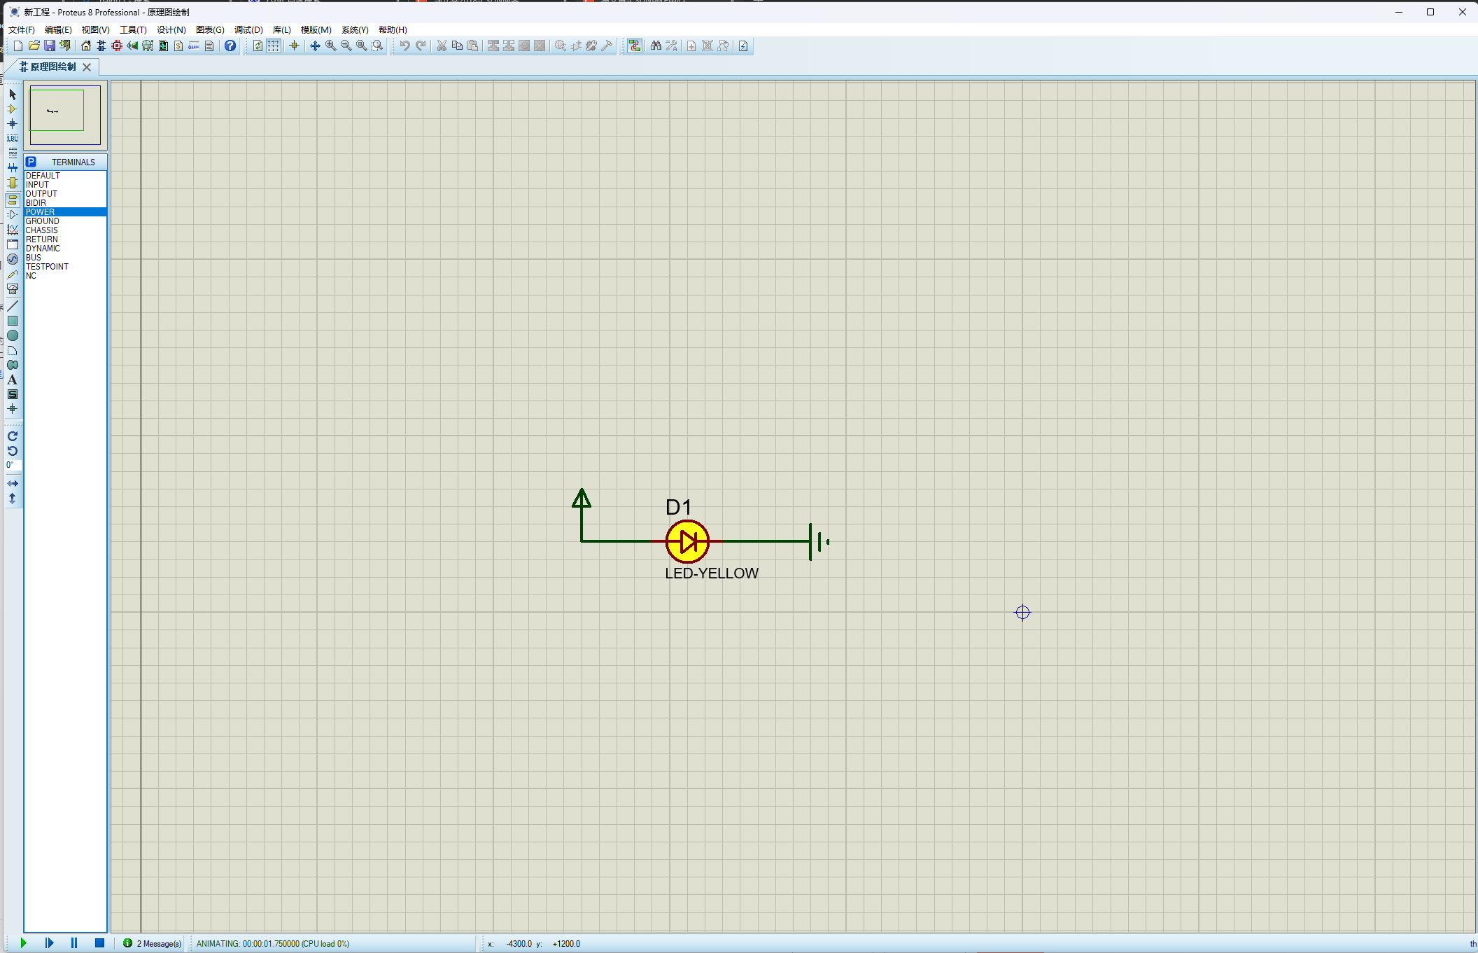The height and width of the screenshot is (953, 1478).
Task: Toggle the grid display button
Action: pyautogui.click(x=274, y=46)
